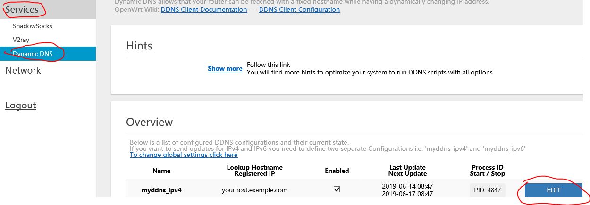Expand the Network menu section
Viewport: 590px width, 205px height.
(23, 70)
